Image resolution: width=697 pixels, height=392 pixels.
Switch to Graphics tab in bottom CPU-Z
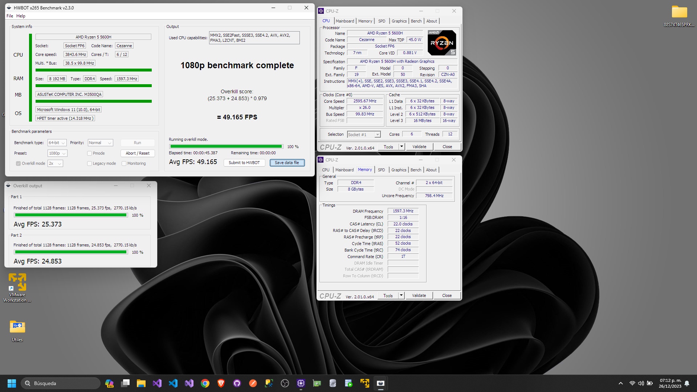click(399, 170)
